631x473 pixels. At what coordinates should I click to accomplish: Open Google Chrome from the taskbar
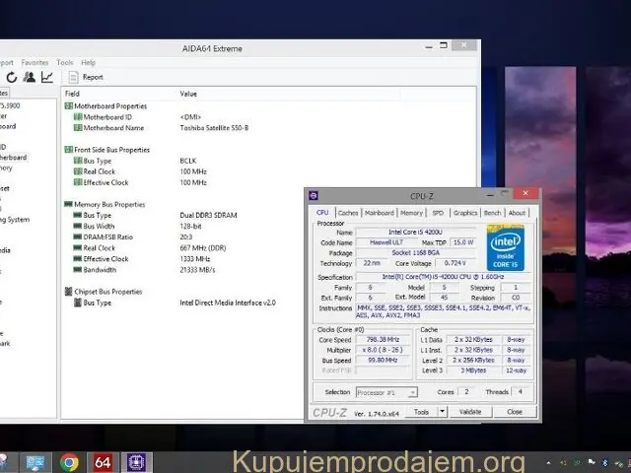point(69,461)
